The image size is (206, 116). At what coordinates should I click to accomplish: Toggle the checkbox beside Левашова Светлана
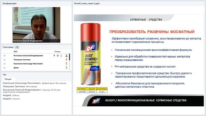pyautogui.click(x=5, y=60)
